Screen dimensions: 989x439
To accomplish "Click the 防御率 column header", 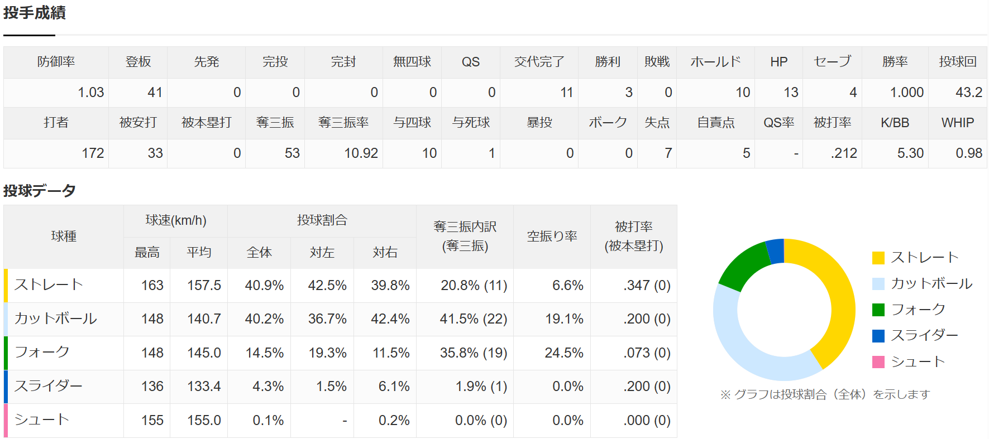I will (56, 62).
